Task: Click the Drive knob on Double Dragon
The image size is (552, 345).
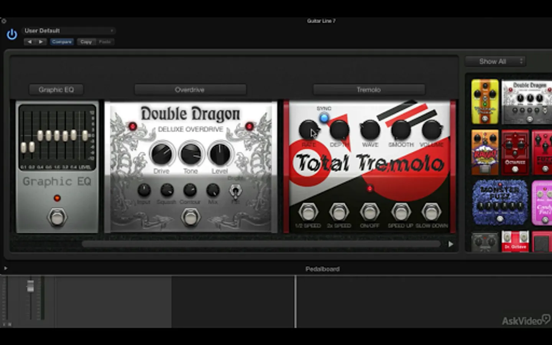Action: [x=161, y=154]
